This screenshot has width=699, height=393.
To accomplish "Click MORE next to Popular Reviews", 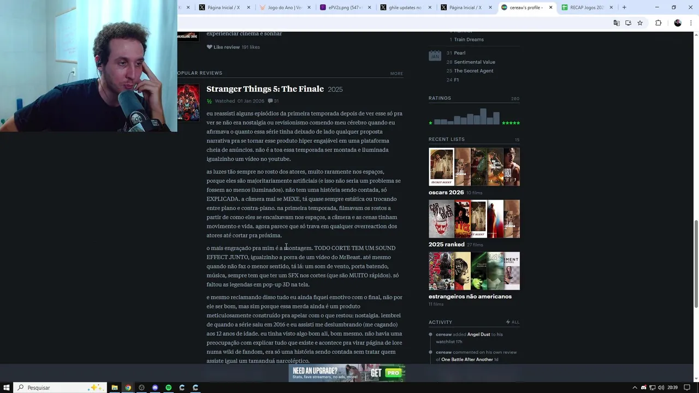I will point(396,73).
